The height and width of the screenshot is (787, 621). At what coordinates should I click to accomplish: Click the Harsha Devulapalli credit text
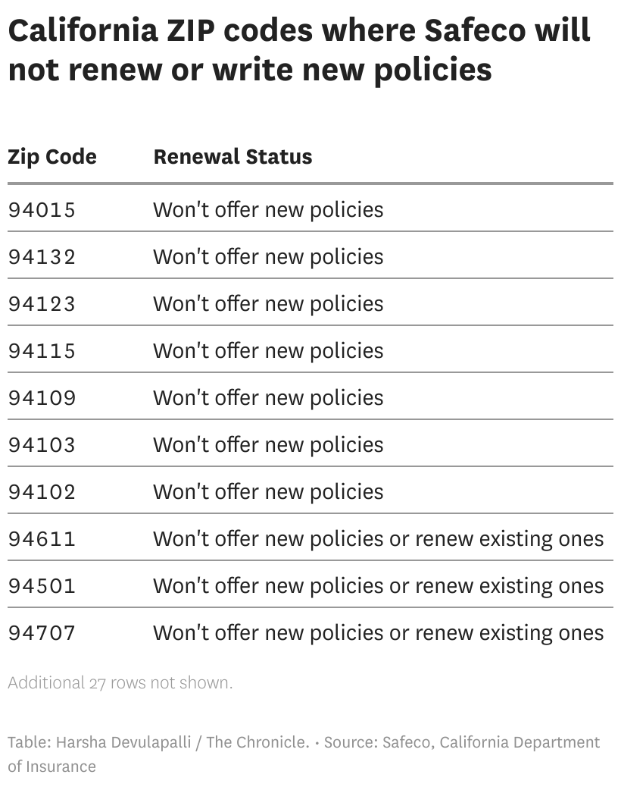coord(158,742)
